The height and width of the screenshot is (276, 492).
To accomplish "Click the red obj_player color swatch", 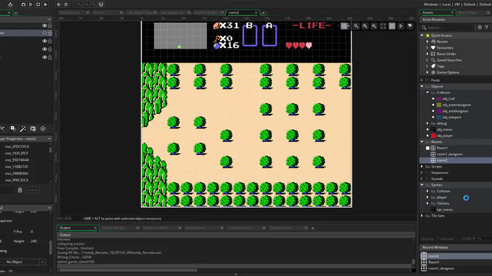I will 434,135.
